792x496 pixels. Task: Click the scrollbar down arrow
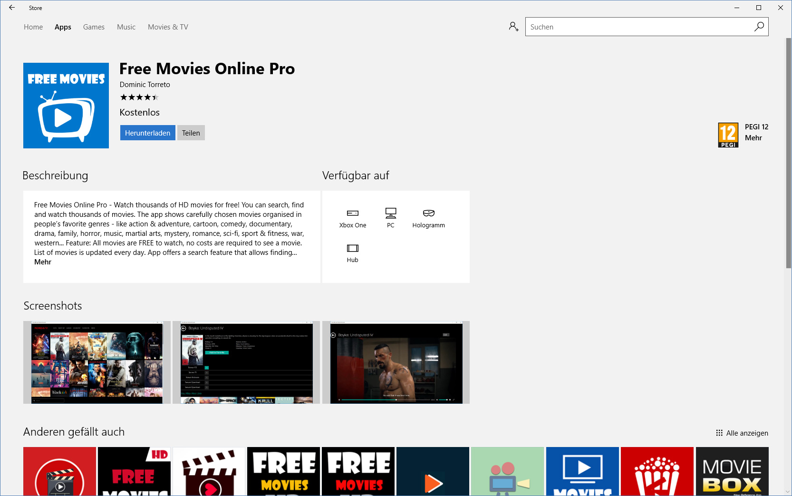point(788,491)
